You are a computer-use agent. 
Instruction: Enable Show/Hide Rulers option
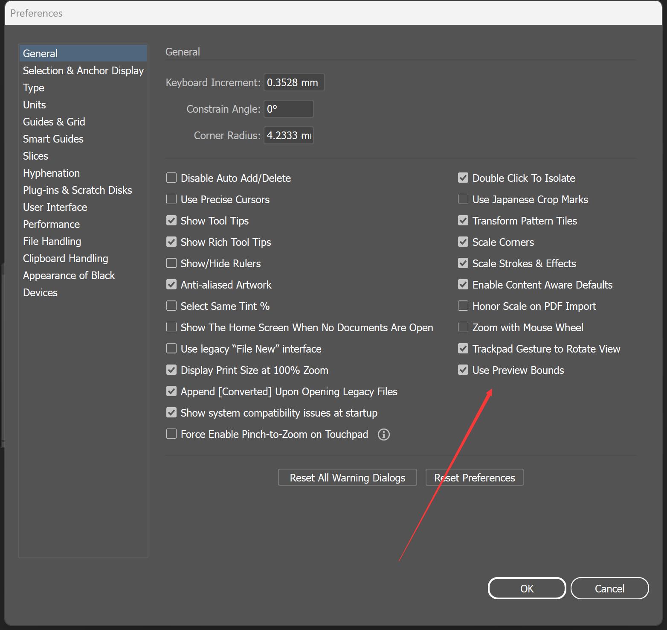click(171, 263)
